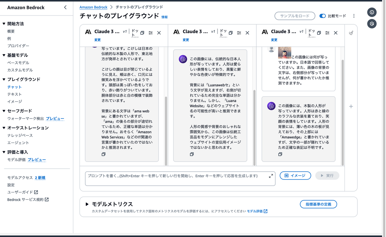Open the モデル評価 link in the metrics panel

pos(257,211)
